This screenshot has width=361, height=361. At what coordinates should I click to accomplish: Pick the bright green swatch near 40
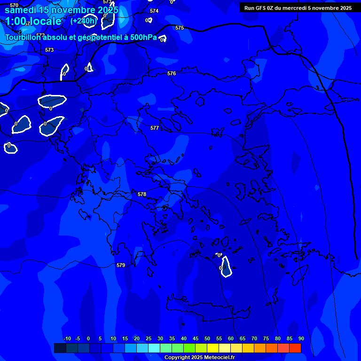[189, 348]
